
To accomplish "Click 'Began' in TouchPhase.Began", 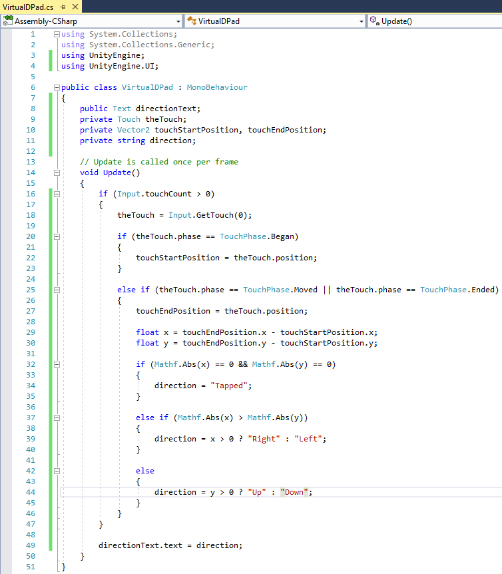I will coord(282,236).
